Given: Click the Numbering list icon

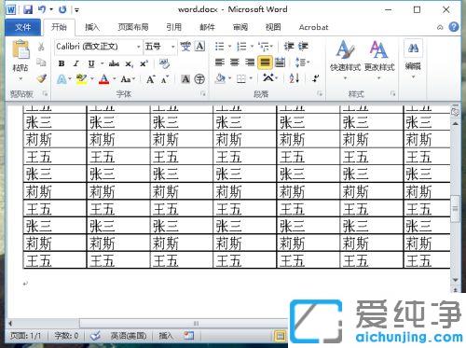Looking at the screenshot, I should tap(241, 47).
